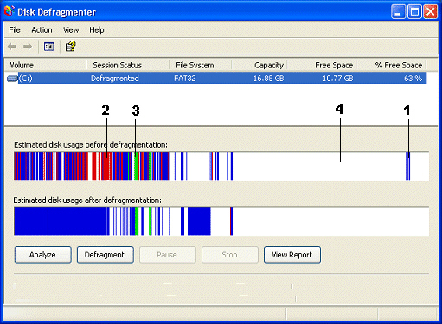The width and height of the screenshot is (442, 324).
Task: Click the Estimated disk usage after defragmentation label
Action: tap(87, 200)
